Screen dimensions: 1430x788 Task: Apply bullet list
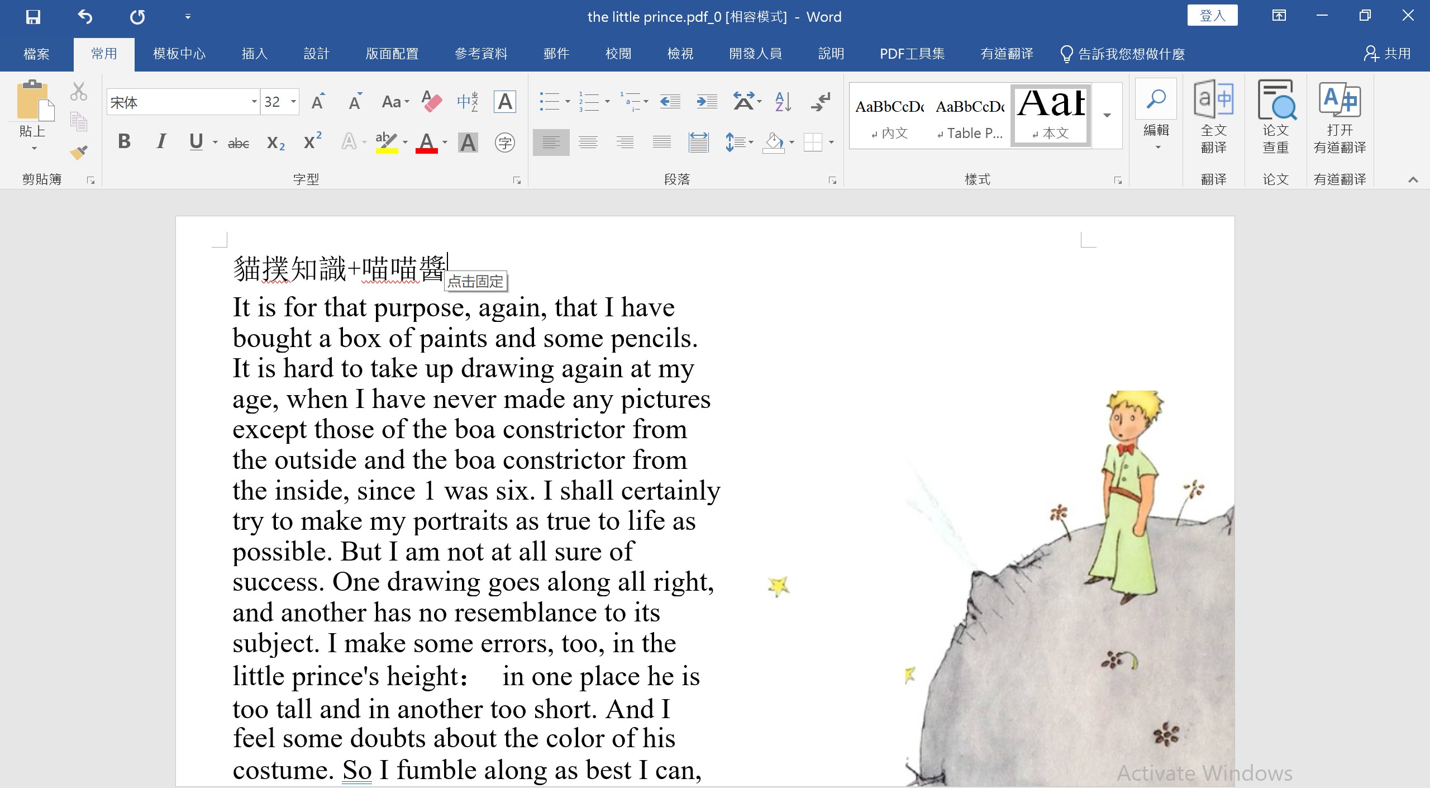[549, 102]
